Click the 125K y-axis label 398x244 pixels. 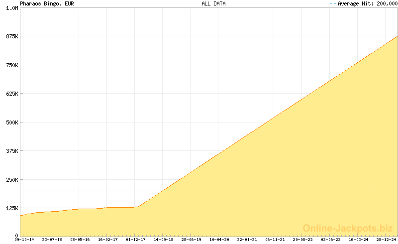coord(11,208)
